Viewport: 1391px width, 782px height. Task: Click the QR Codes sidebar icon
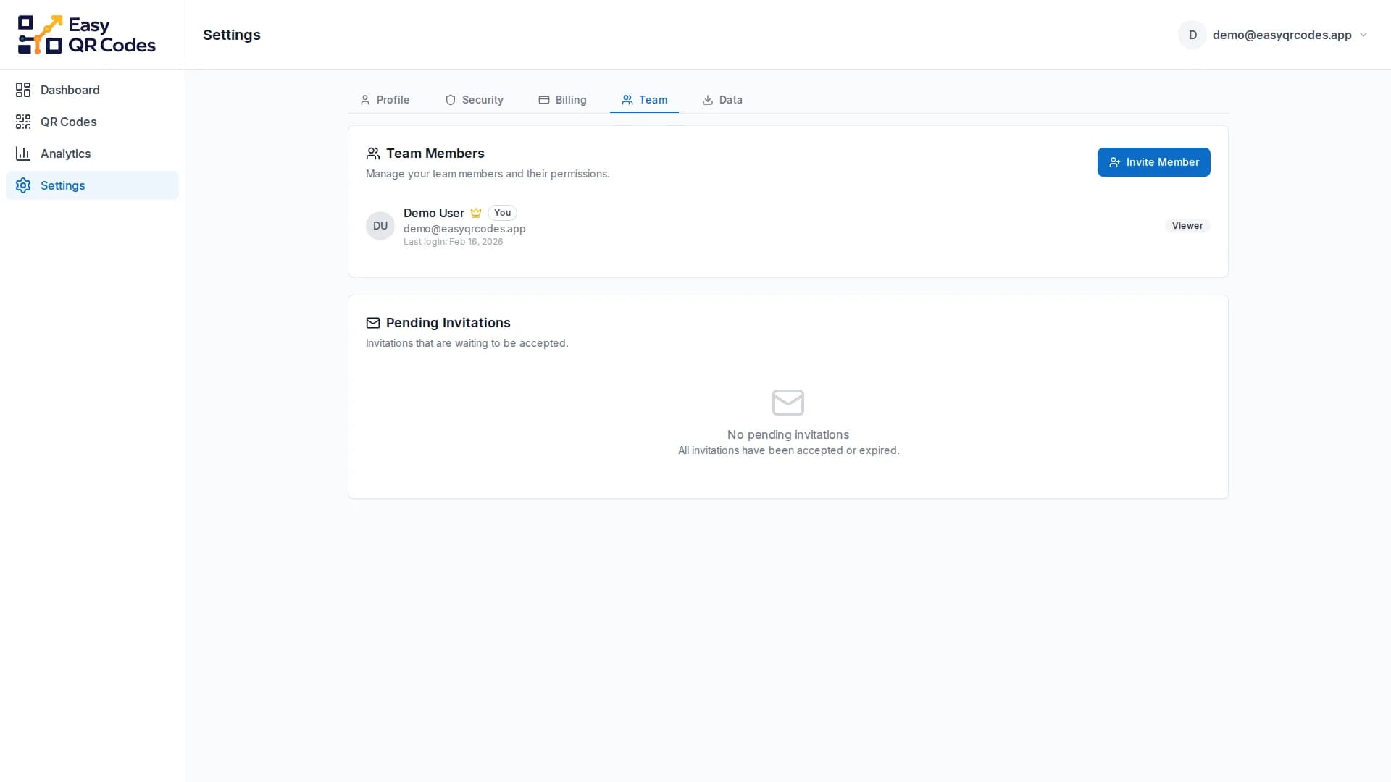click(x=23, y=122)
